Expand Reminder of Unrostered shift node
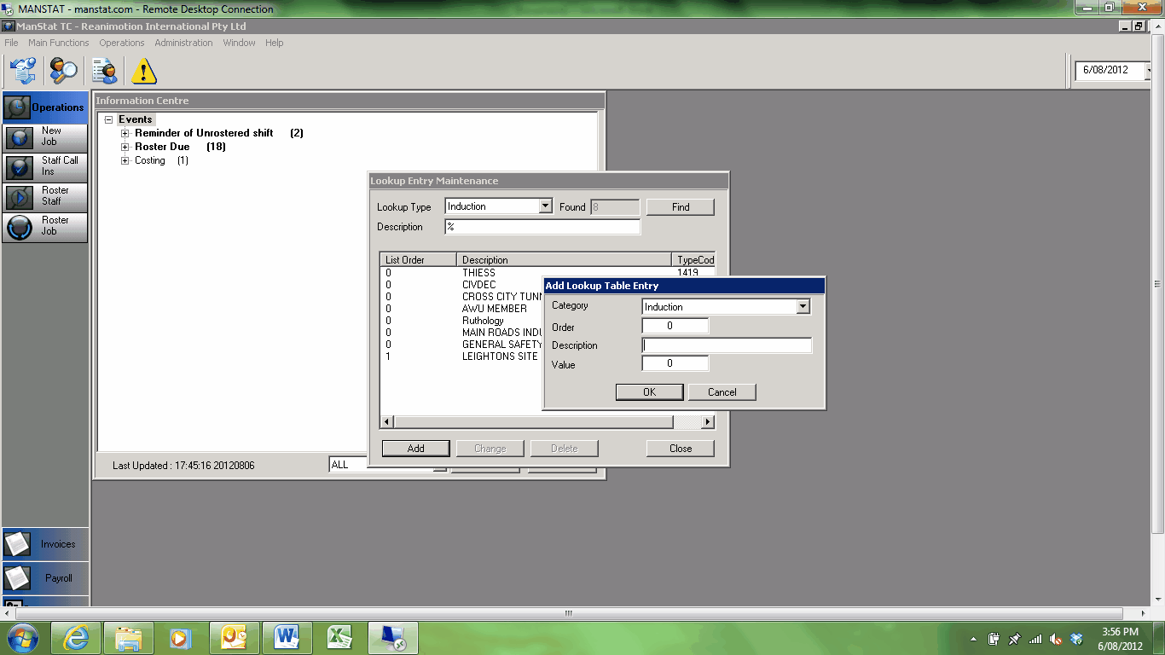This screenshot has height=655, width=1165. tap(125, 133)
